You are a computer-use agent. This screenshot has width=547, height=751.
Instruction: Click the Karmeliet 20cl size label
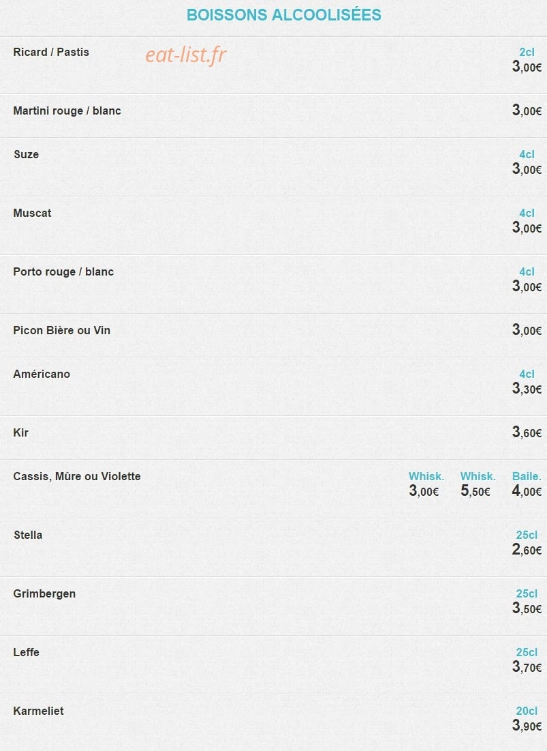pos(527,711)
